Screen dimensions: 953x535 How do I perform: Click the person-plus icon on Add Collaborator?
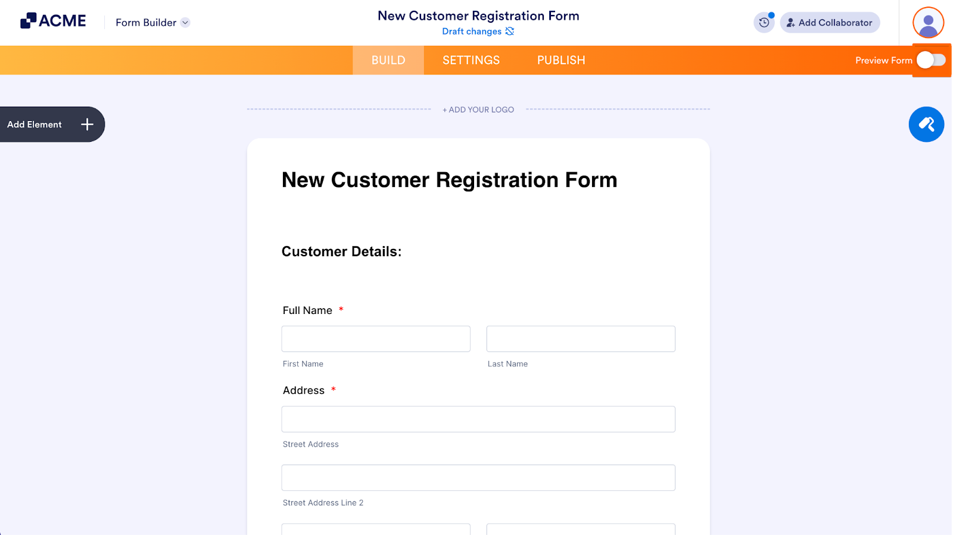pyautogui.click(x=790, y=23)
